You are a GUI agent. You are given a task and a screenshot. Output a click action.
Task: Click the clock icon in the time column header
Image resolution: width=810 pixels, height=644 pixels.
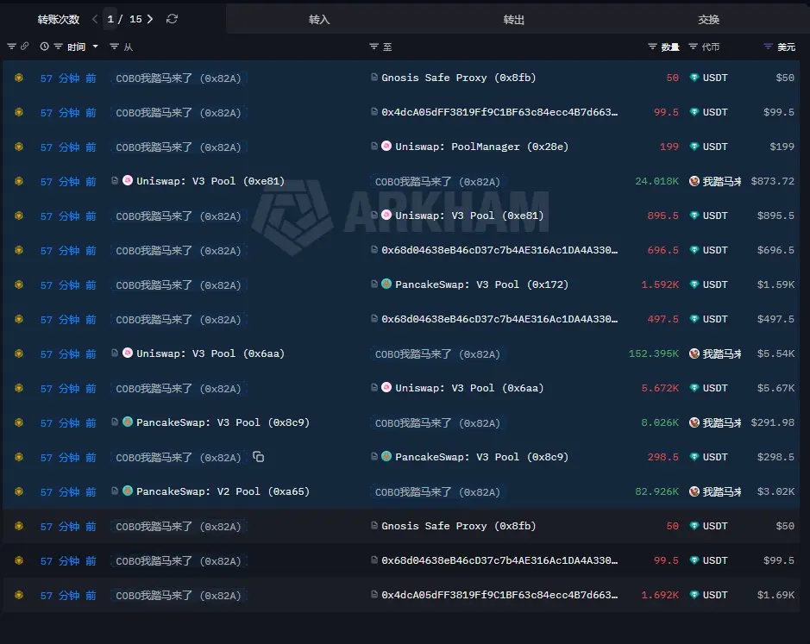(x=44, y=47)
